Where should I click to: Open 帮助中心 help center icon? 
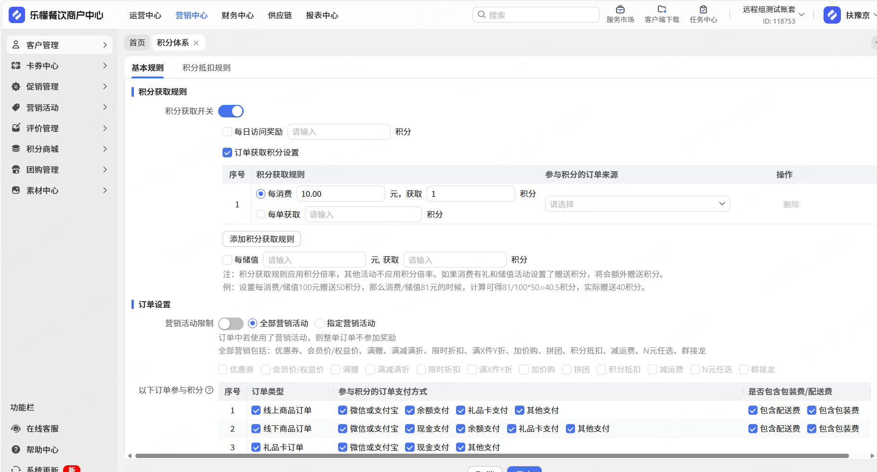coord(16,450)
